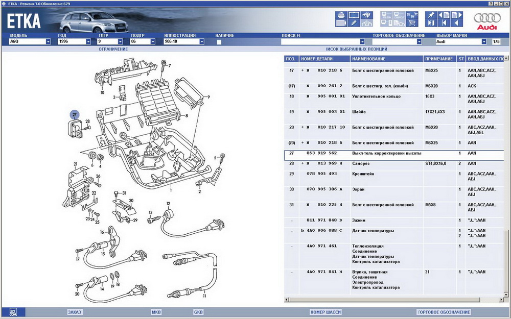Go to previous illustration page icon
Viewport: 511px width, 319px height.
coord(444,15)
